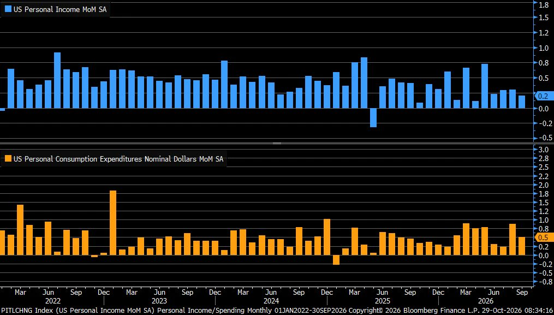Click the negative blue bar in the income chart
Screen dimensions: 554x315
point(373,118)
